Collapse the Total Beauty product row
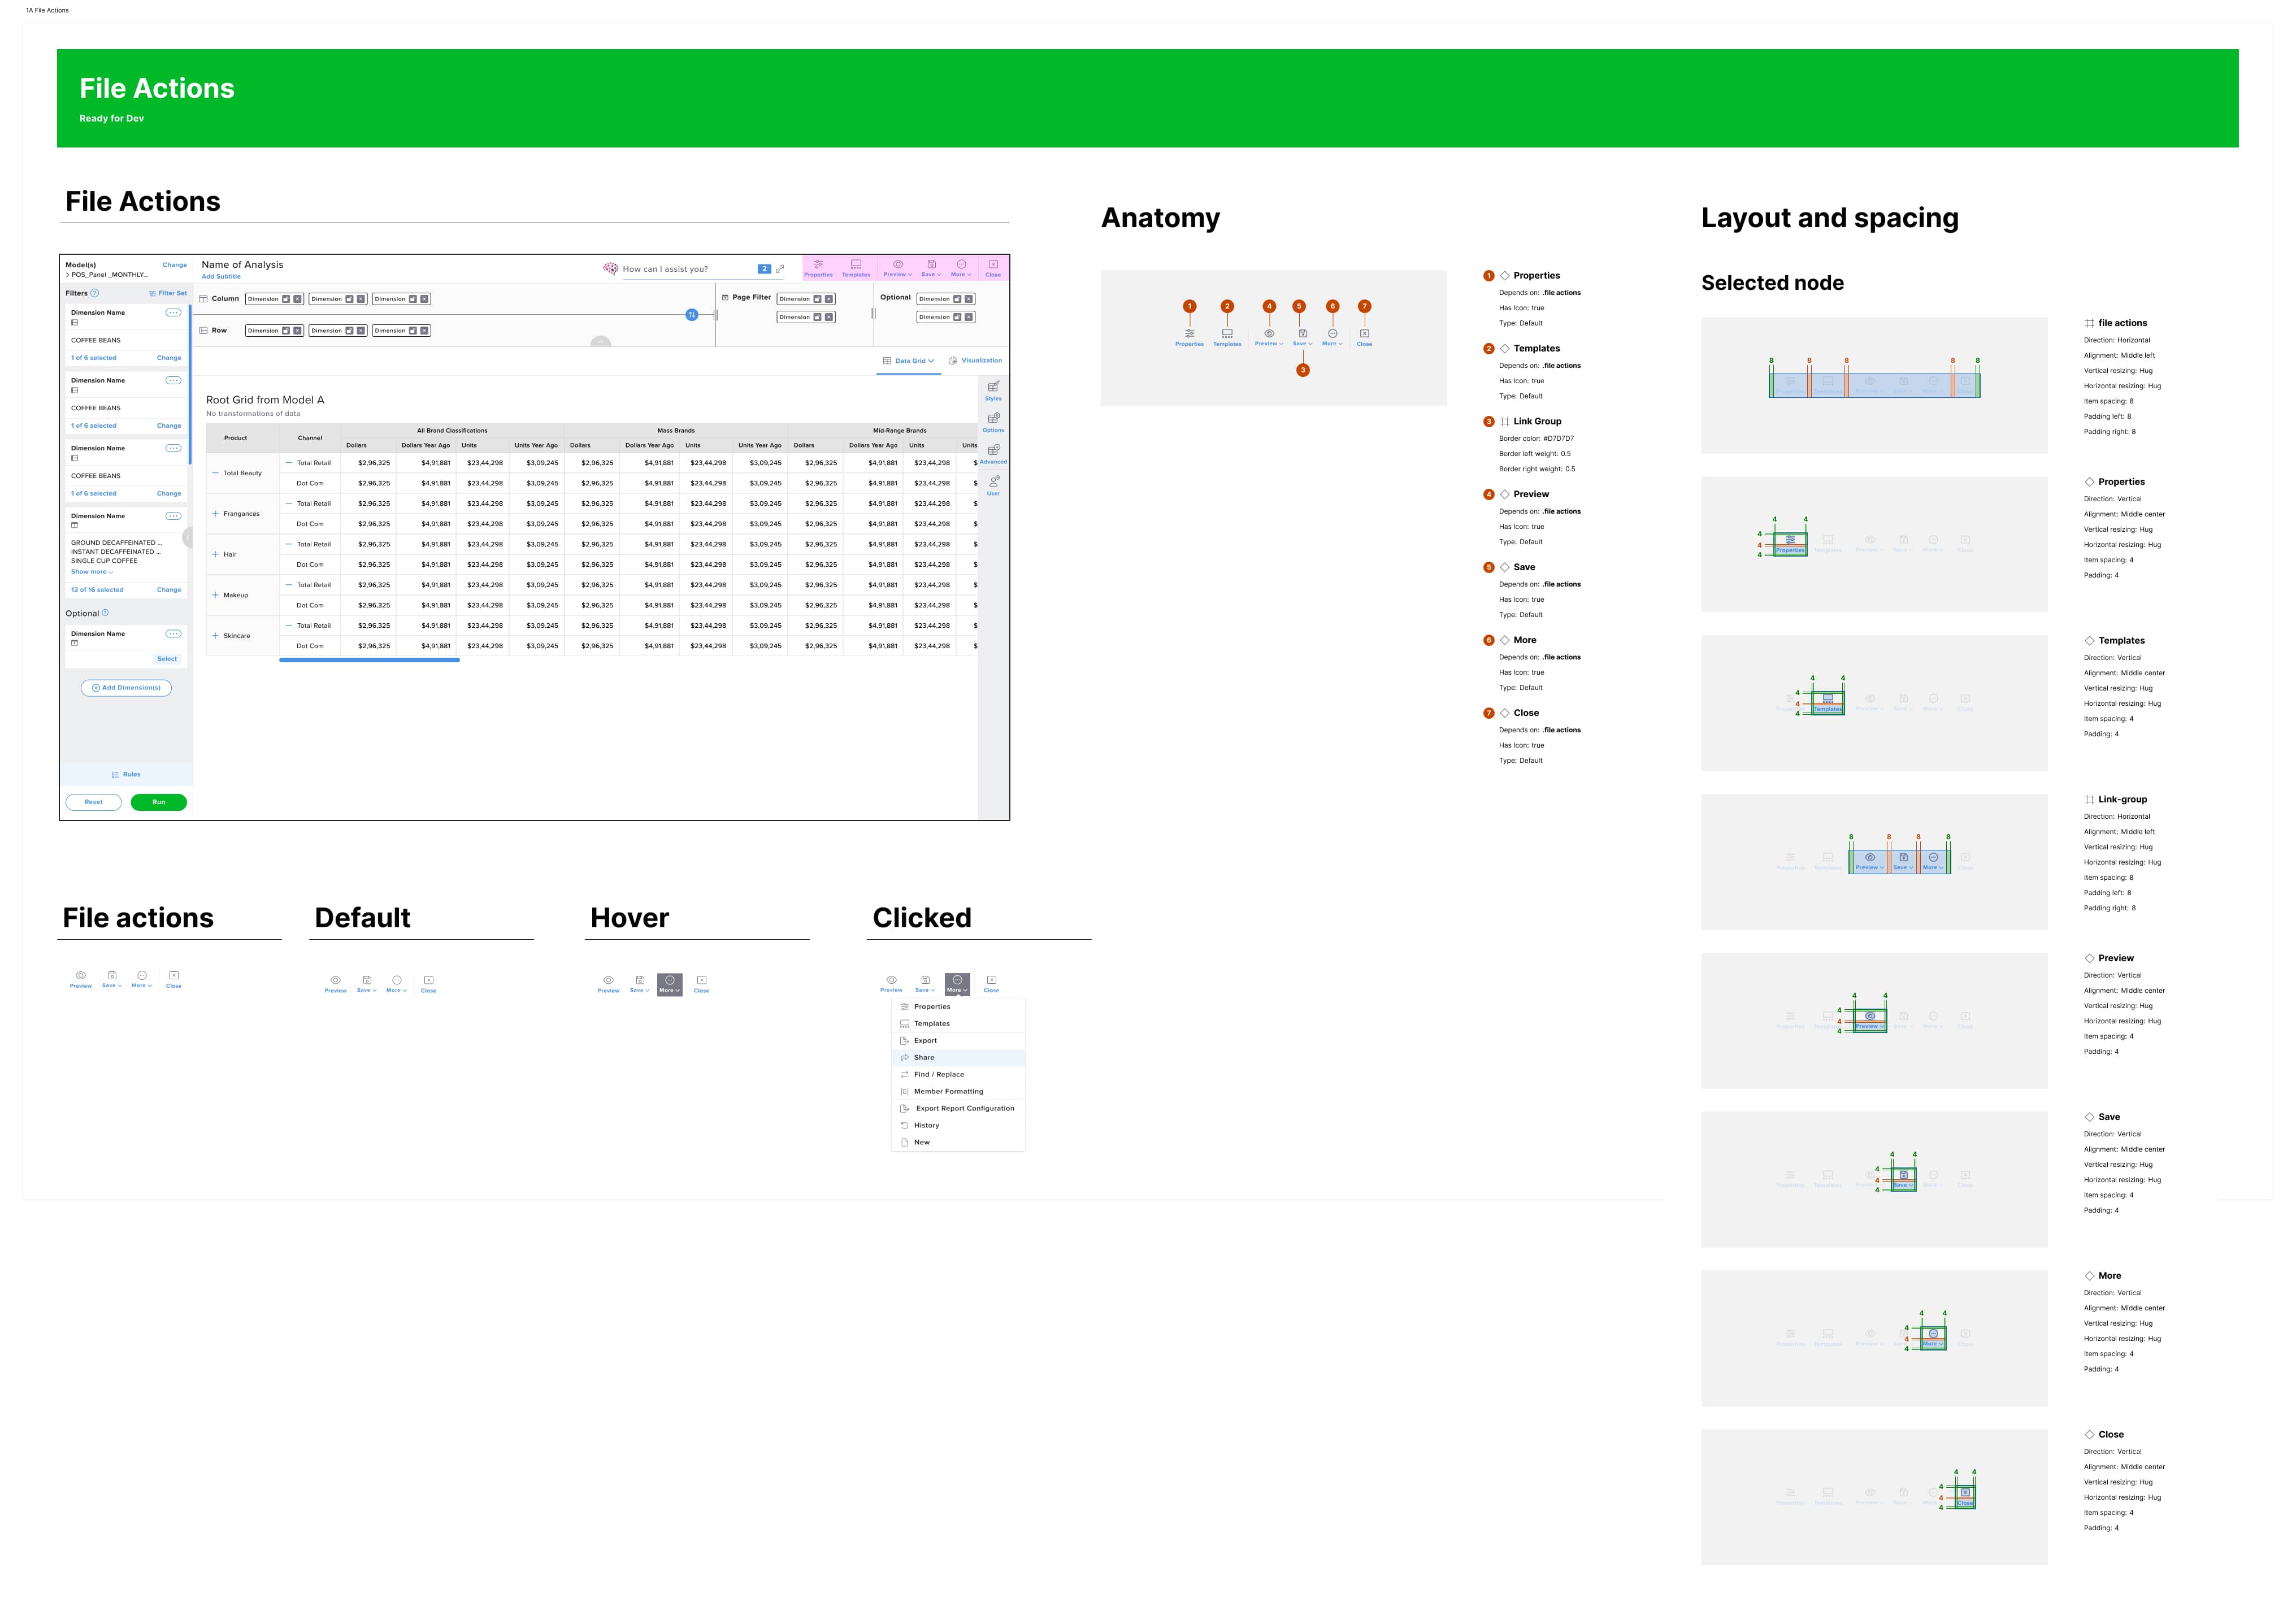The height and width of the screenshot is (1624, 2296). coord(215,473)
